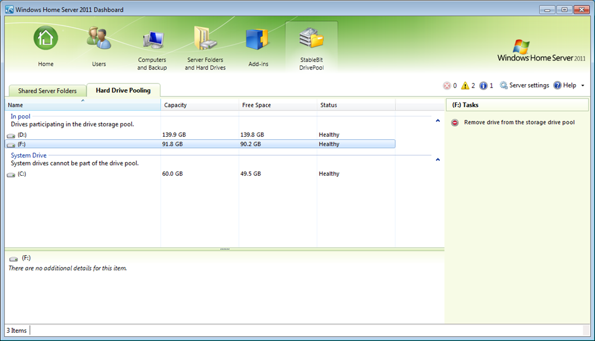Click the Healthy status of (D:)

pos(329,135)
